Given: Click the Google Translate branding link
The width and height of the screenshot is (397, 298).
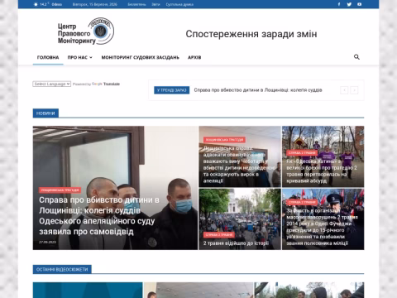Looking at the screenshot, I should pyautogui.click(x=106, y=84).
